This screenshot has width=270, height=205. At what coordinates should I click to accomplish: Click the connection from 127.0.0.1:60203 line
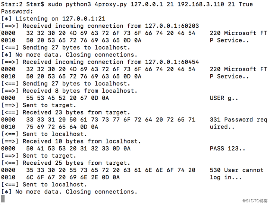point(100,26)
